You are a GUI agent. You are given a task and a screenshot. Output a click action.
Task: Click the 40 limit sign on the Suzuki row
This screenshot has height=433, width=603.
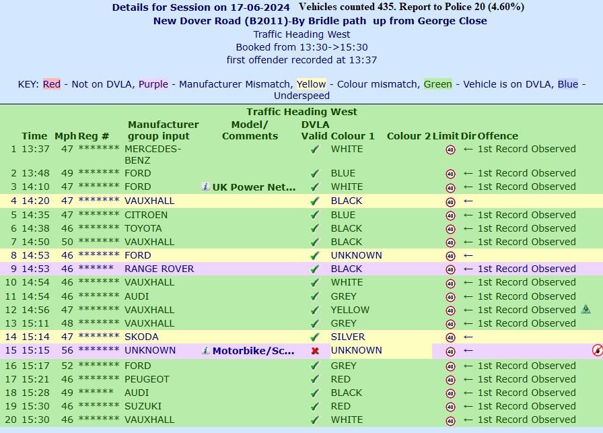click(x=450, y=407)
